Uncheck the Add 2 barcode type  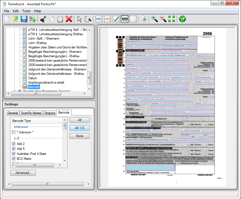pyautogui.click(x=14, y=144)
